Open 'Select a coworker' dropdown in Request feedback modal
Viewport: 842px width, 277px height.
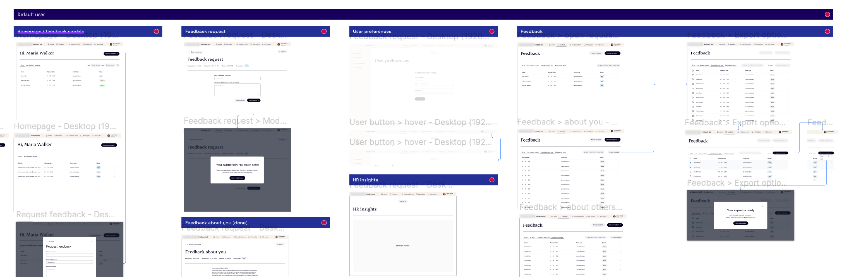(x=69, y=255)
